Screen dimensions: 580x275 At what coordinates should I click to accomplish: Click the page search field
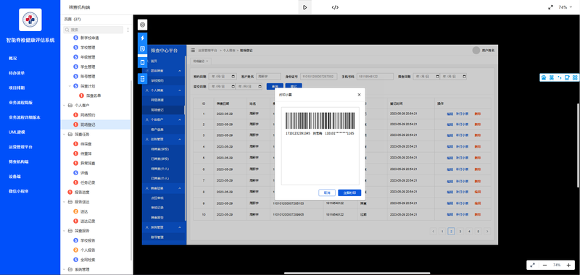pyautogui.click(x=94, y=30)
